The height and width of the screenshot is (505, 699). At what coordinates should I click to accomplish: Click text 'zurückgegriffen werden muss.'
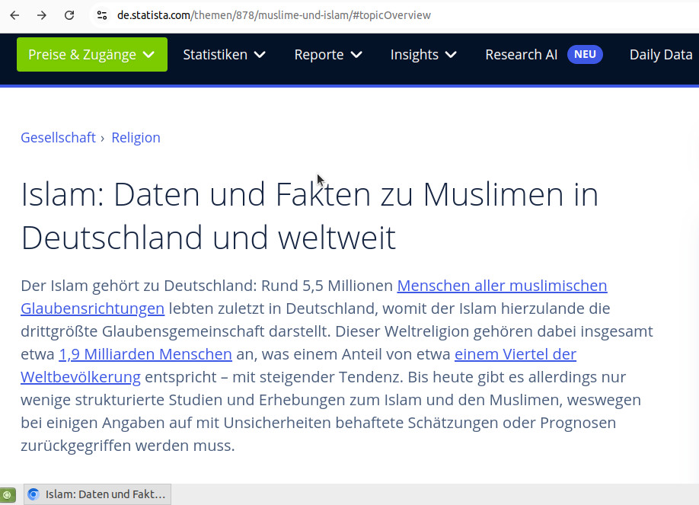click(127, 446)
